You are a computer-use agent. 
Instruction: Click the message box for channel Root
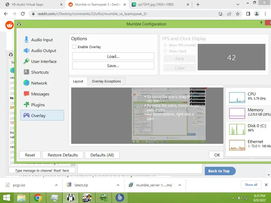click(x=42, y=170)
